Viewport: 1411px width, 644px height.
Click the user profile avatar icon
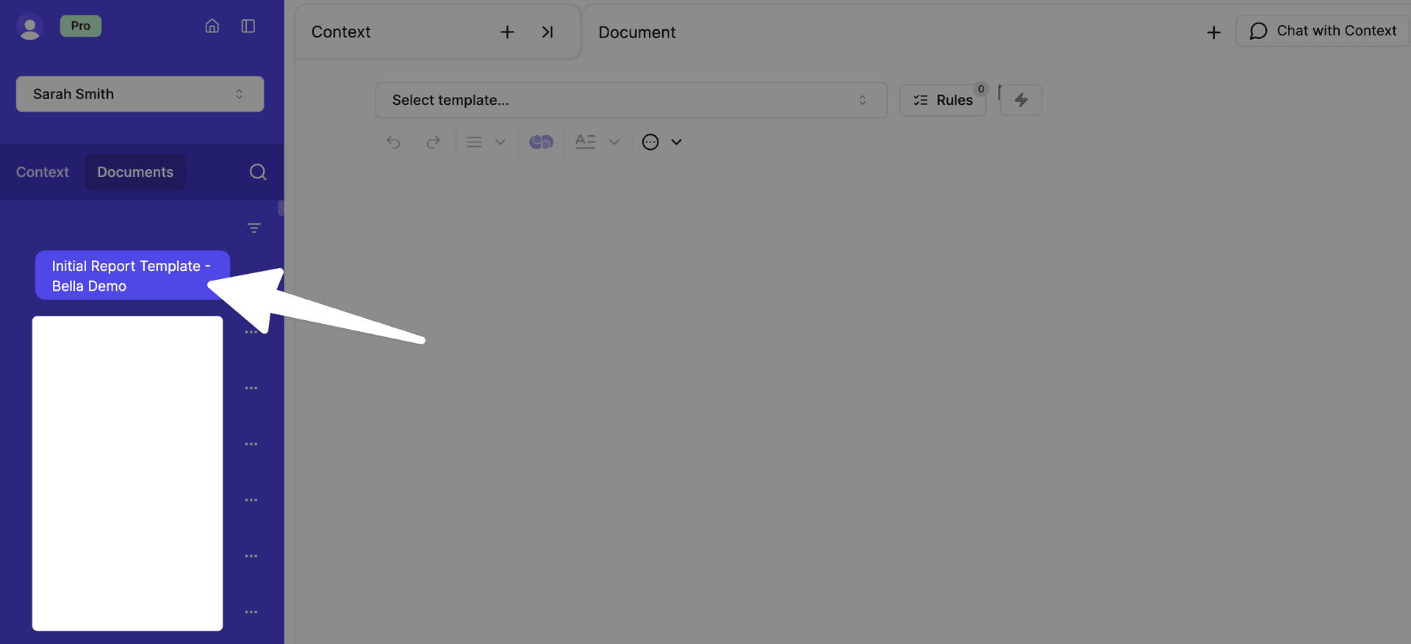tap(29, 27)
